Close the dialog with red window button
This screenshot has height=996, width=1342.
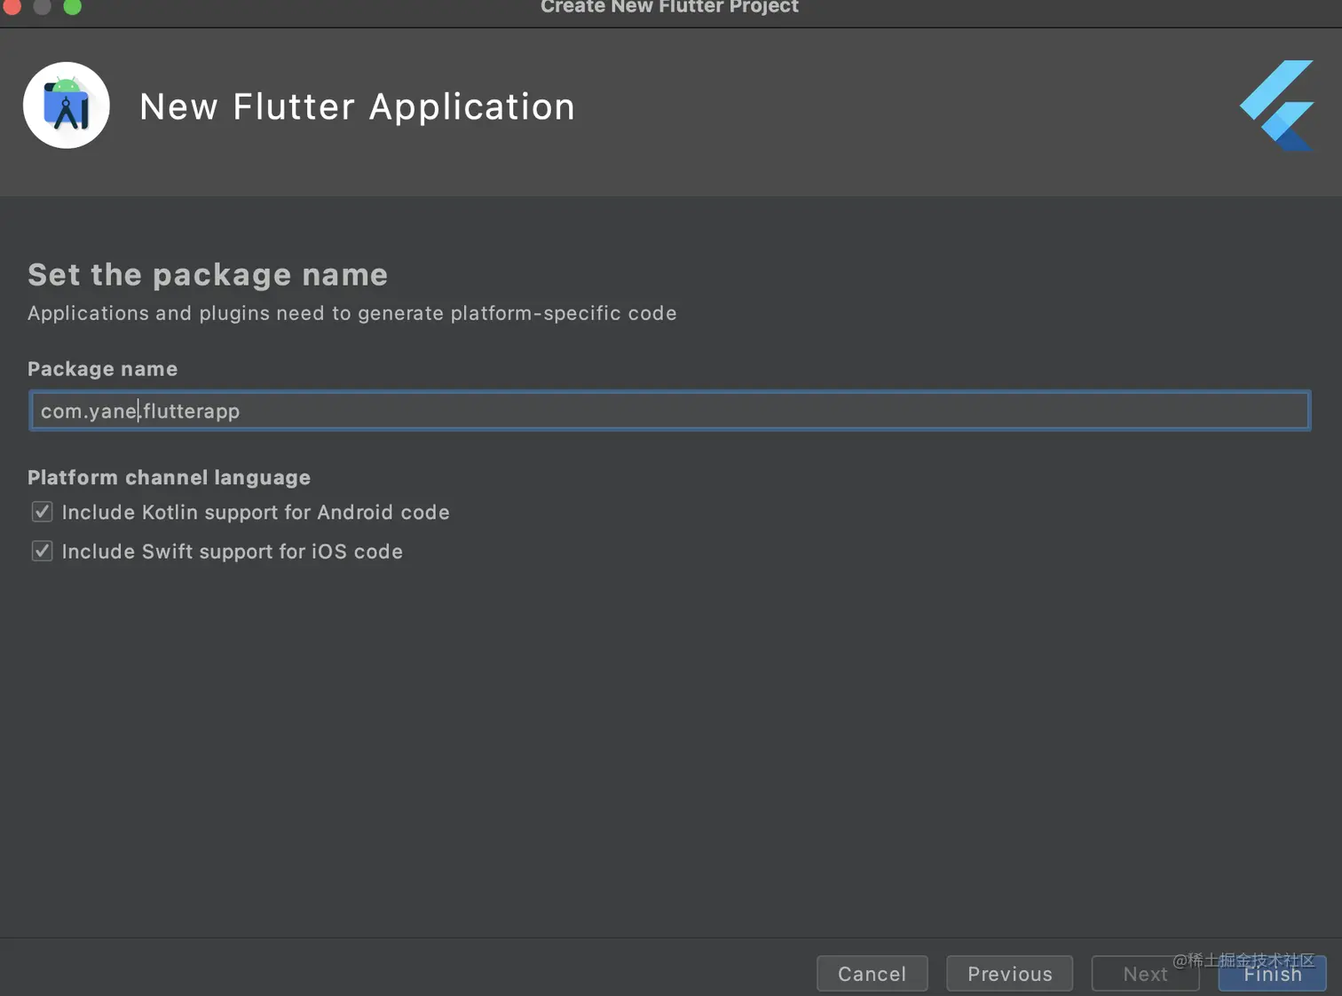point(12,7)
